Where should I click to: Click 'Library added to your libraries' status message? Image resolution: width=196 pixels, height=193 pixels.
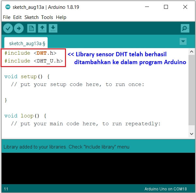[66, 147]
